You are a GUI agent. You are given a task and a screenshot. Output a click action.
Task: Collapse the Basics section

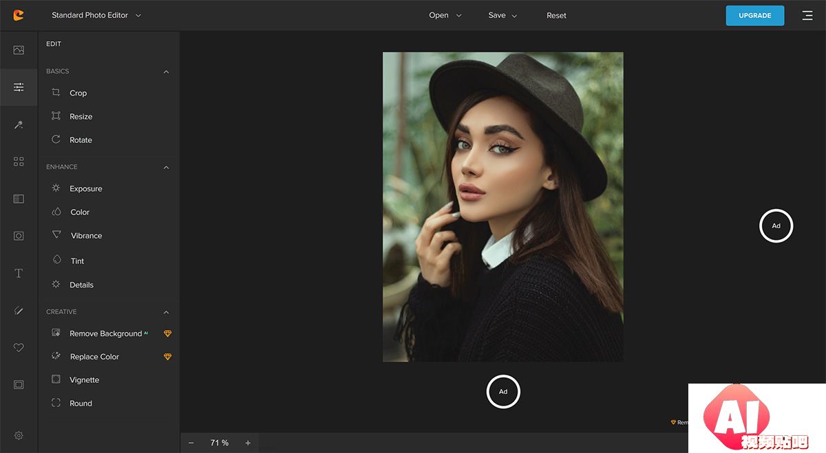pos(166,71)
